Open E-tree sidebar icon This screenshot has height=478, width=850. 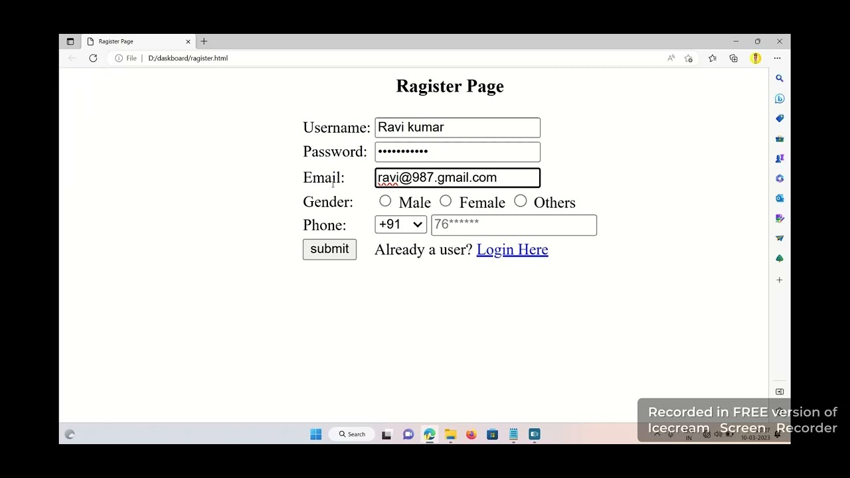780,258
